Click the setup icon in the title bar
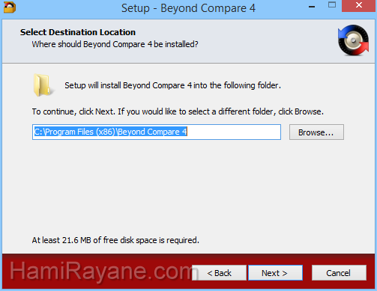This screenshot has height=291, width=377. [x=10, y=7]
